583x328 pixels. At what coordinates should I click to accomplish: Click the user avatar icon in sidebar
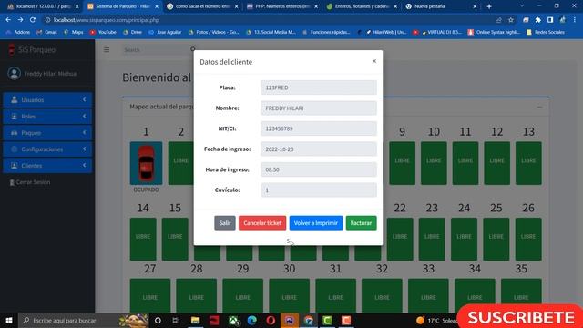[x=15, y=73]
